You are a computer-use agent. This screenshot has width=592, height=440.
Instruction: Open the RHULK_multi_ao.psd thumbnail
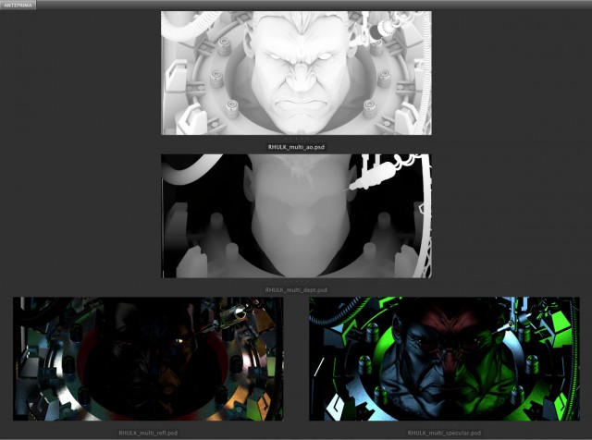296,73
